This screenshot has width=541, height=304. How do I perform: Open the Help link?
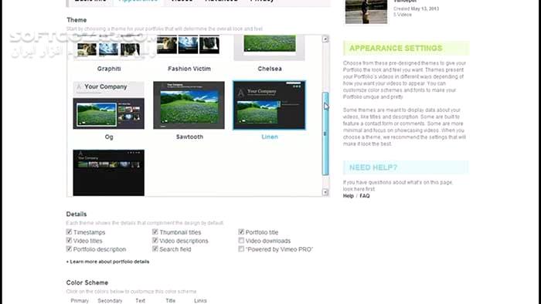(x=348, y=196)
